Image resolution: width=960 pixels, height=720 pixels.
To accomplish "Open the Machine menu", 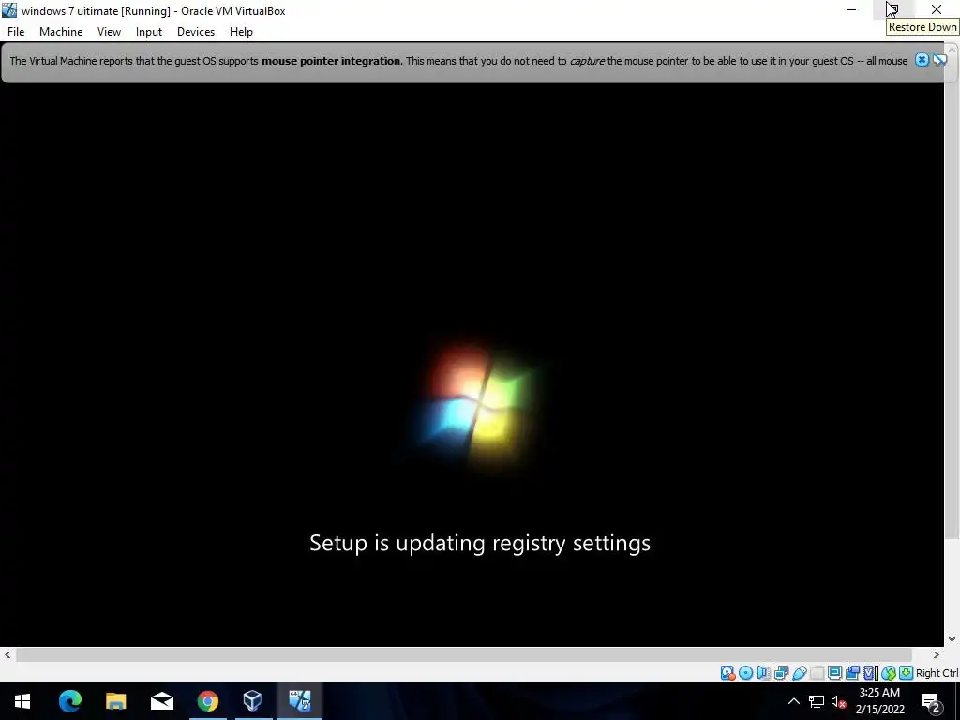I will coord(61,32).
